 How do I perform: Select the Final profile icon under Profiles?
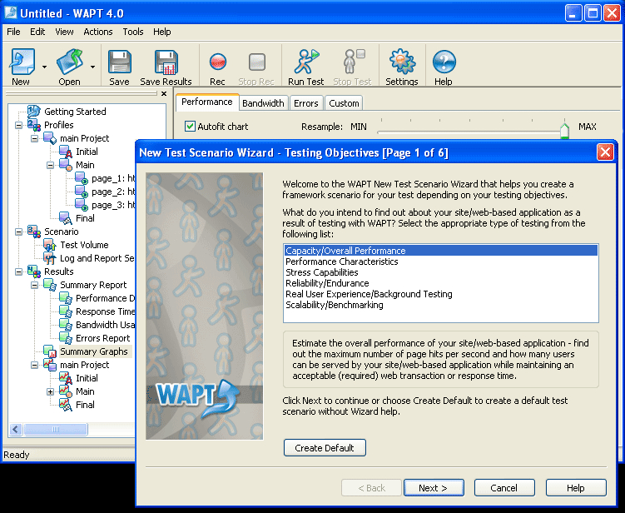(x=66, y=218)
